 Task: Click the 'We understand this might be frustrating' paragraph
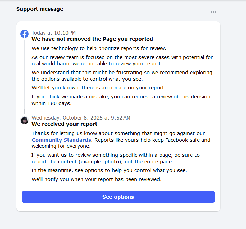(122, 76)
